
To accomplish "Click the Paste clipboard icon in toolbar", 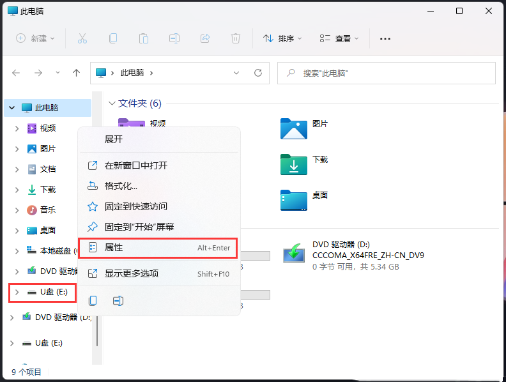I will tap(144, 38).
